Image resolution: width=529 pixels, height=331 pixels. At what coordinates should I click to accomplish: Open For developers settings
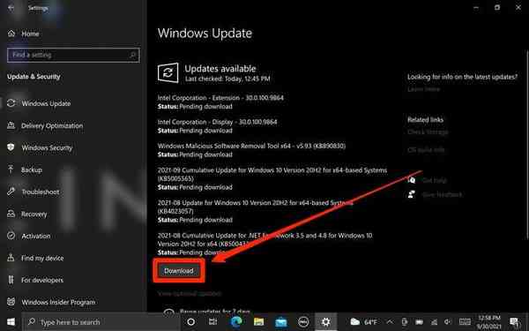click(35, 280)
